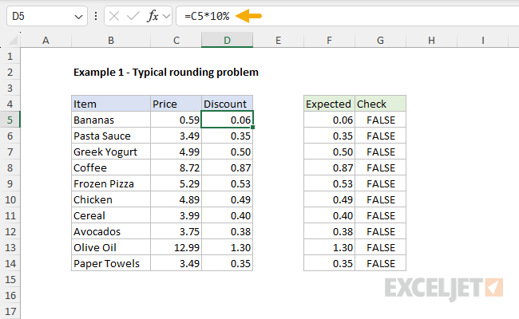Screen dimensions: 519x319
Task: Select row 10 header
Action: click(x=10, y=199)
